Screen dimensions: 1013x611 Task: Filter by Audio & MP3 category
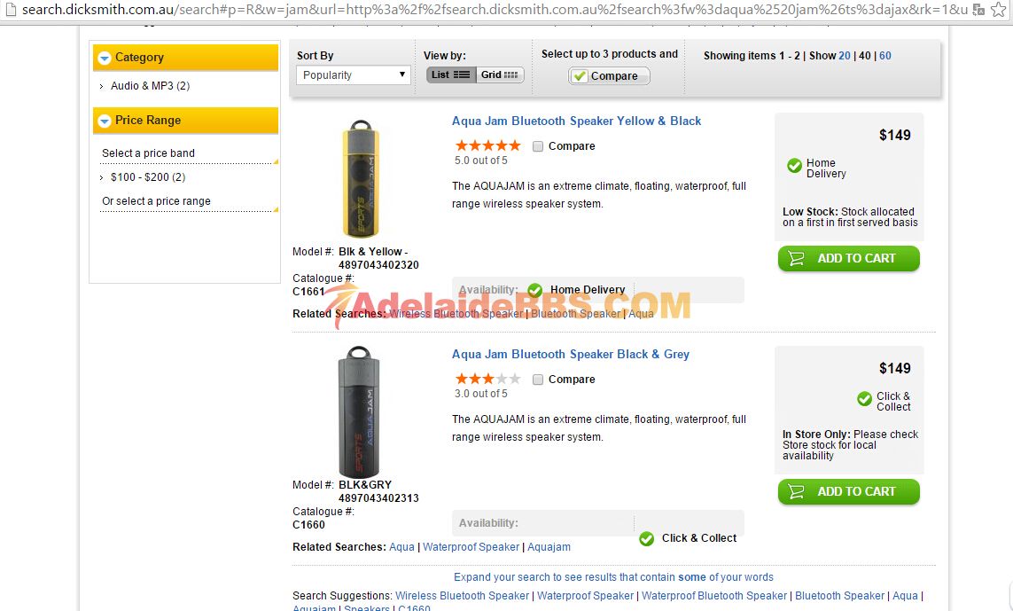coord(150,86)
